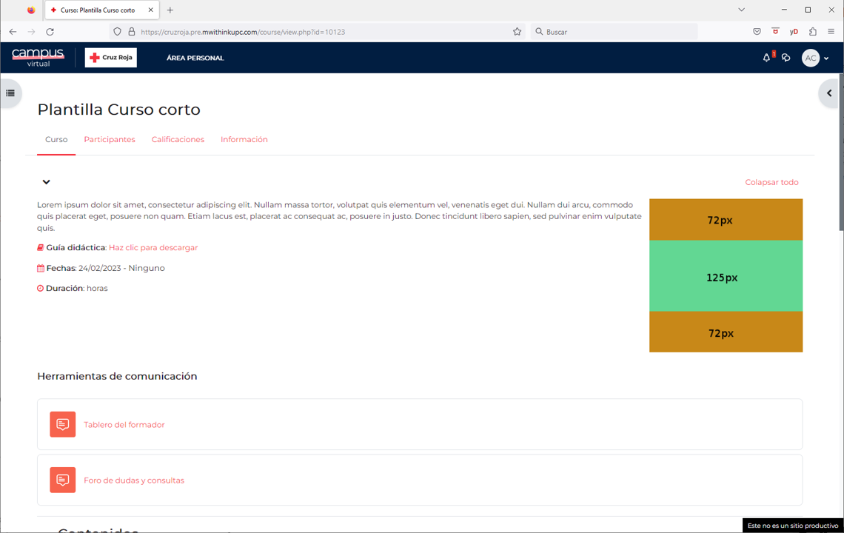Click the Tablero del formador forum icon
The height and width of the screenshot is (533, 844).
point(63,425)
